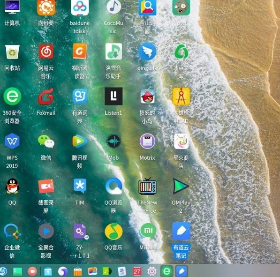Launch Motrix download manager icon

coord(147,141)
